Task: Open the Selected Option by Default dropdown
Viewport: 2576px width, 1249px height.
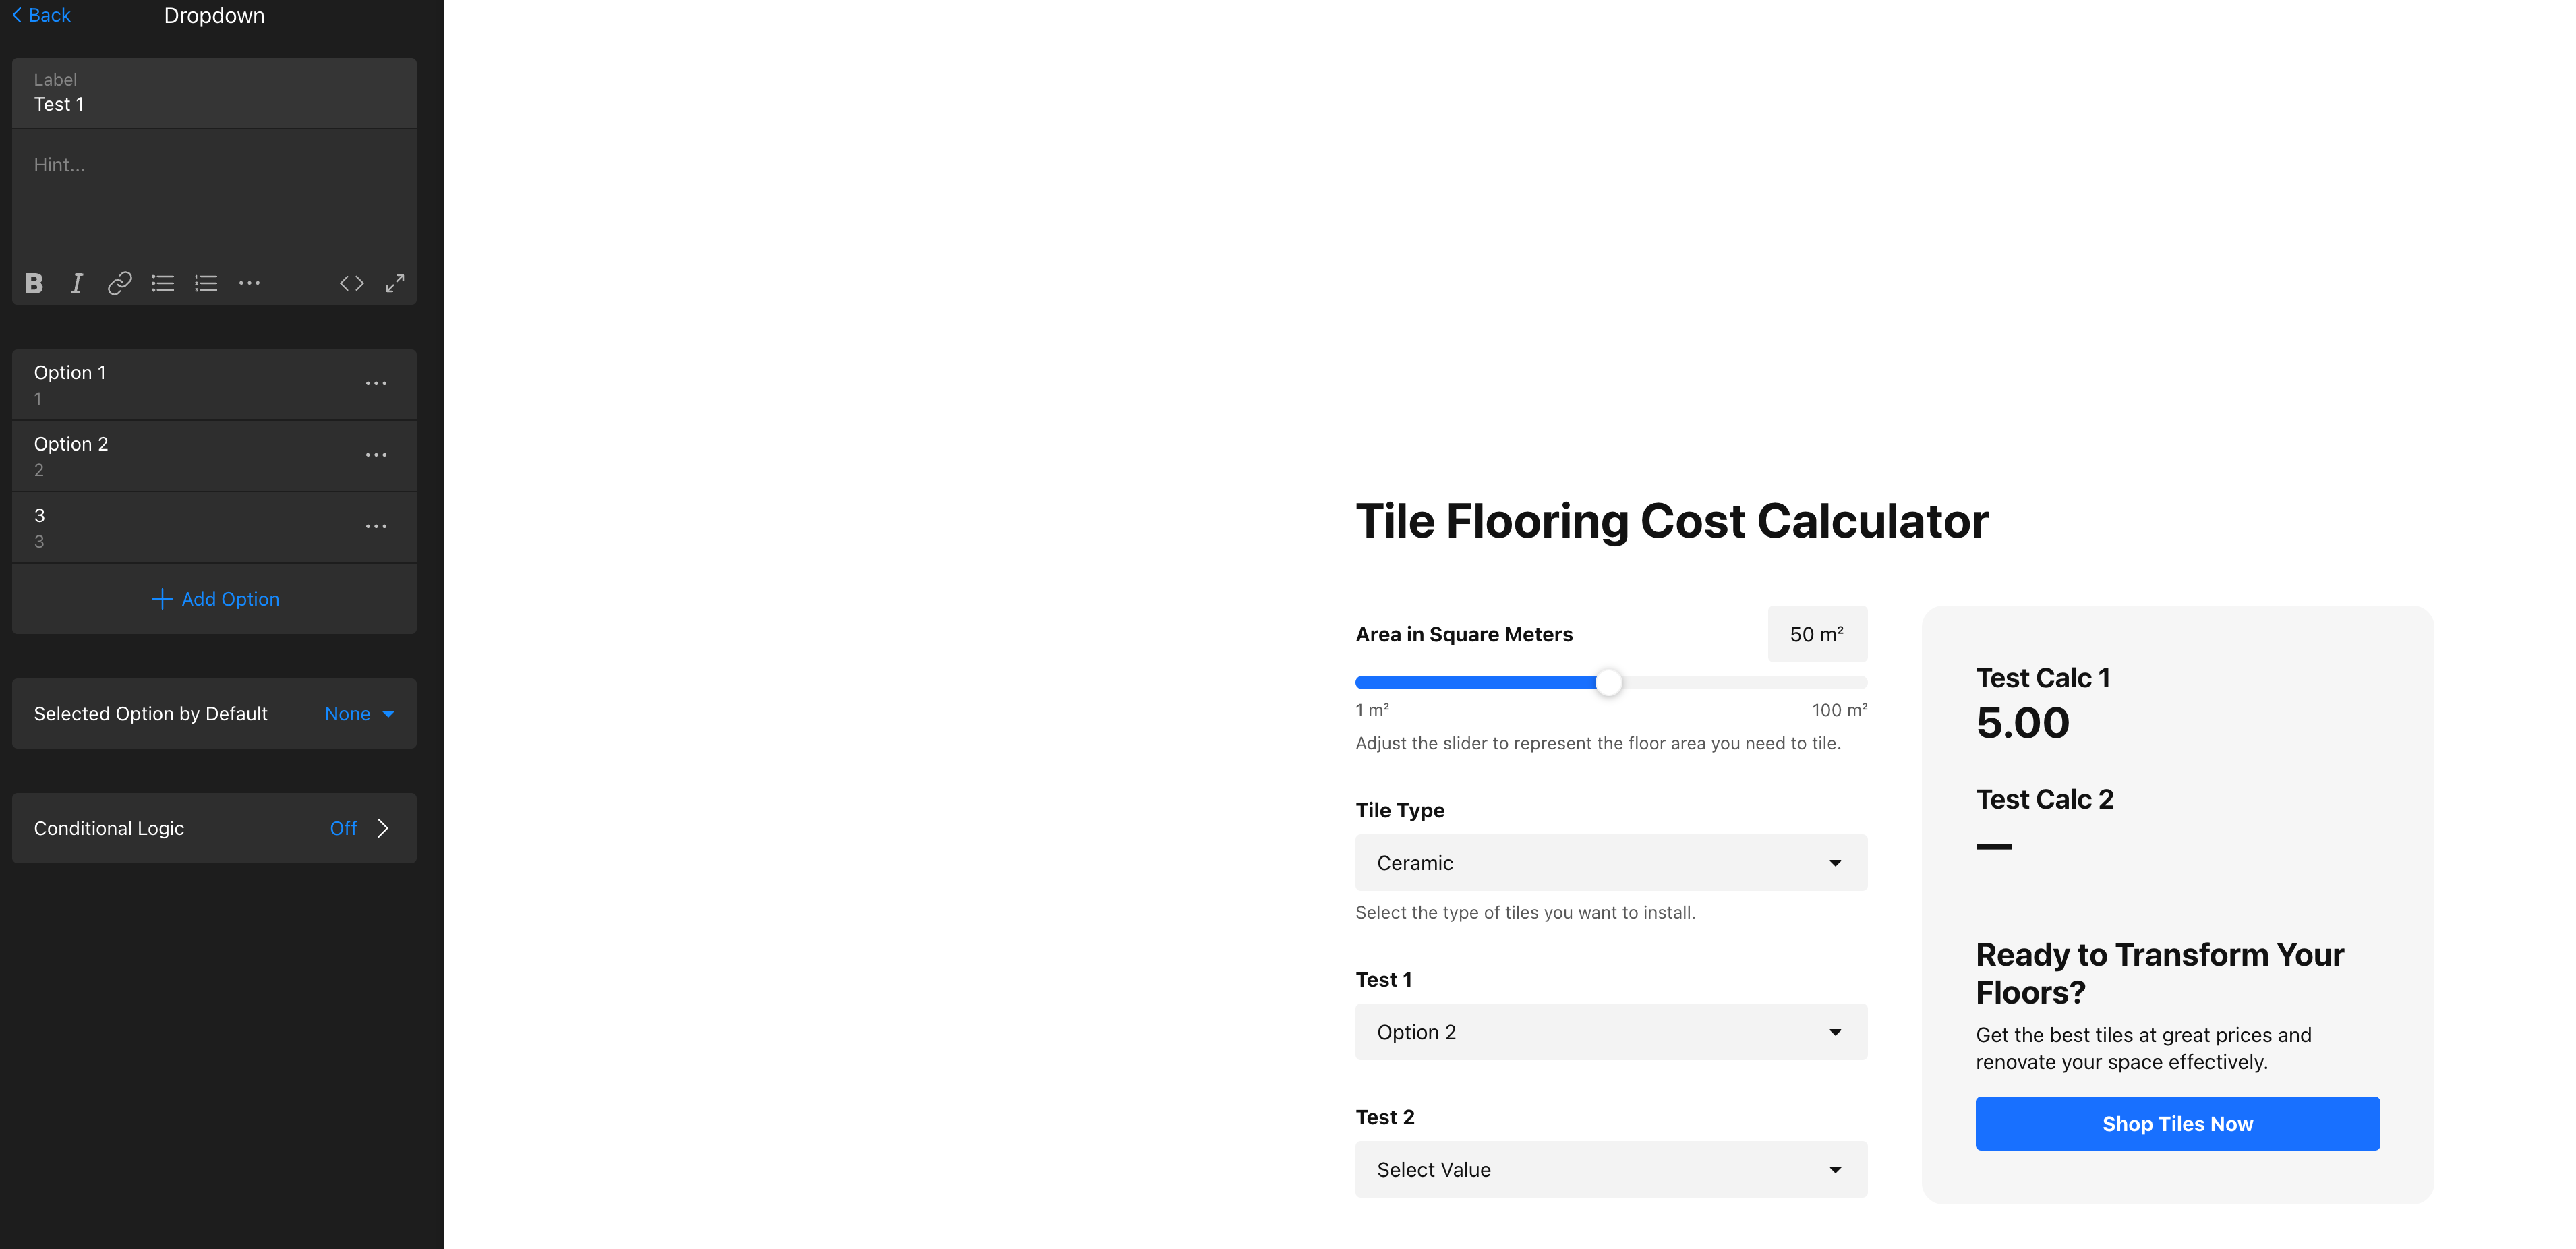Action: 360,714
